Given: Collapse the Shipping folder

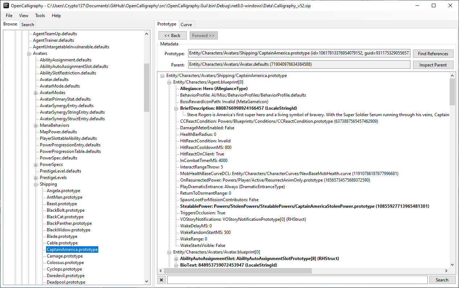Looking at the screenshot, I should click(x=36, y=184).
